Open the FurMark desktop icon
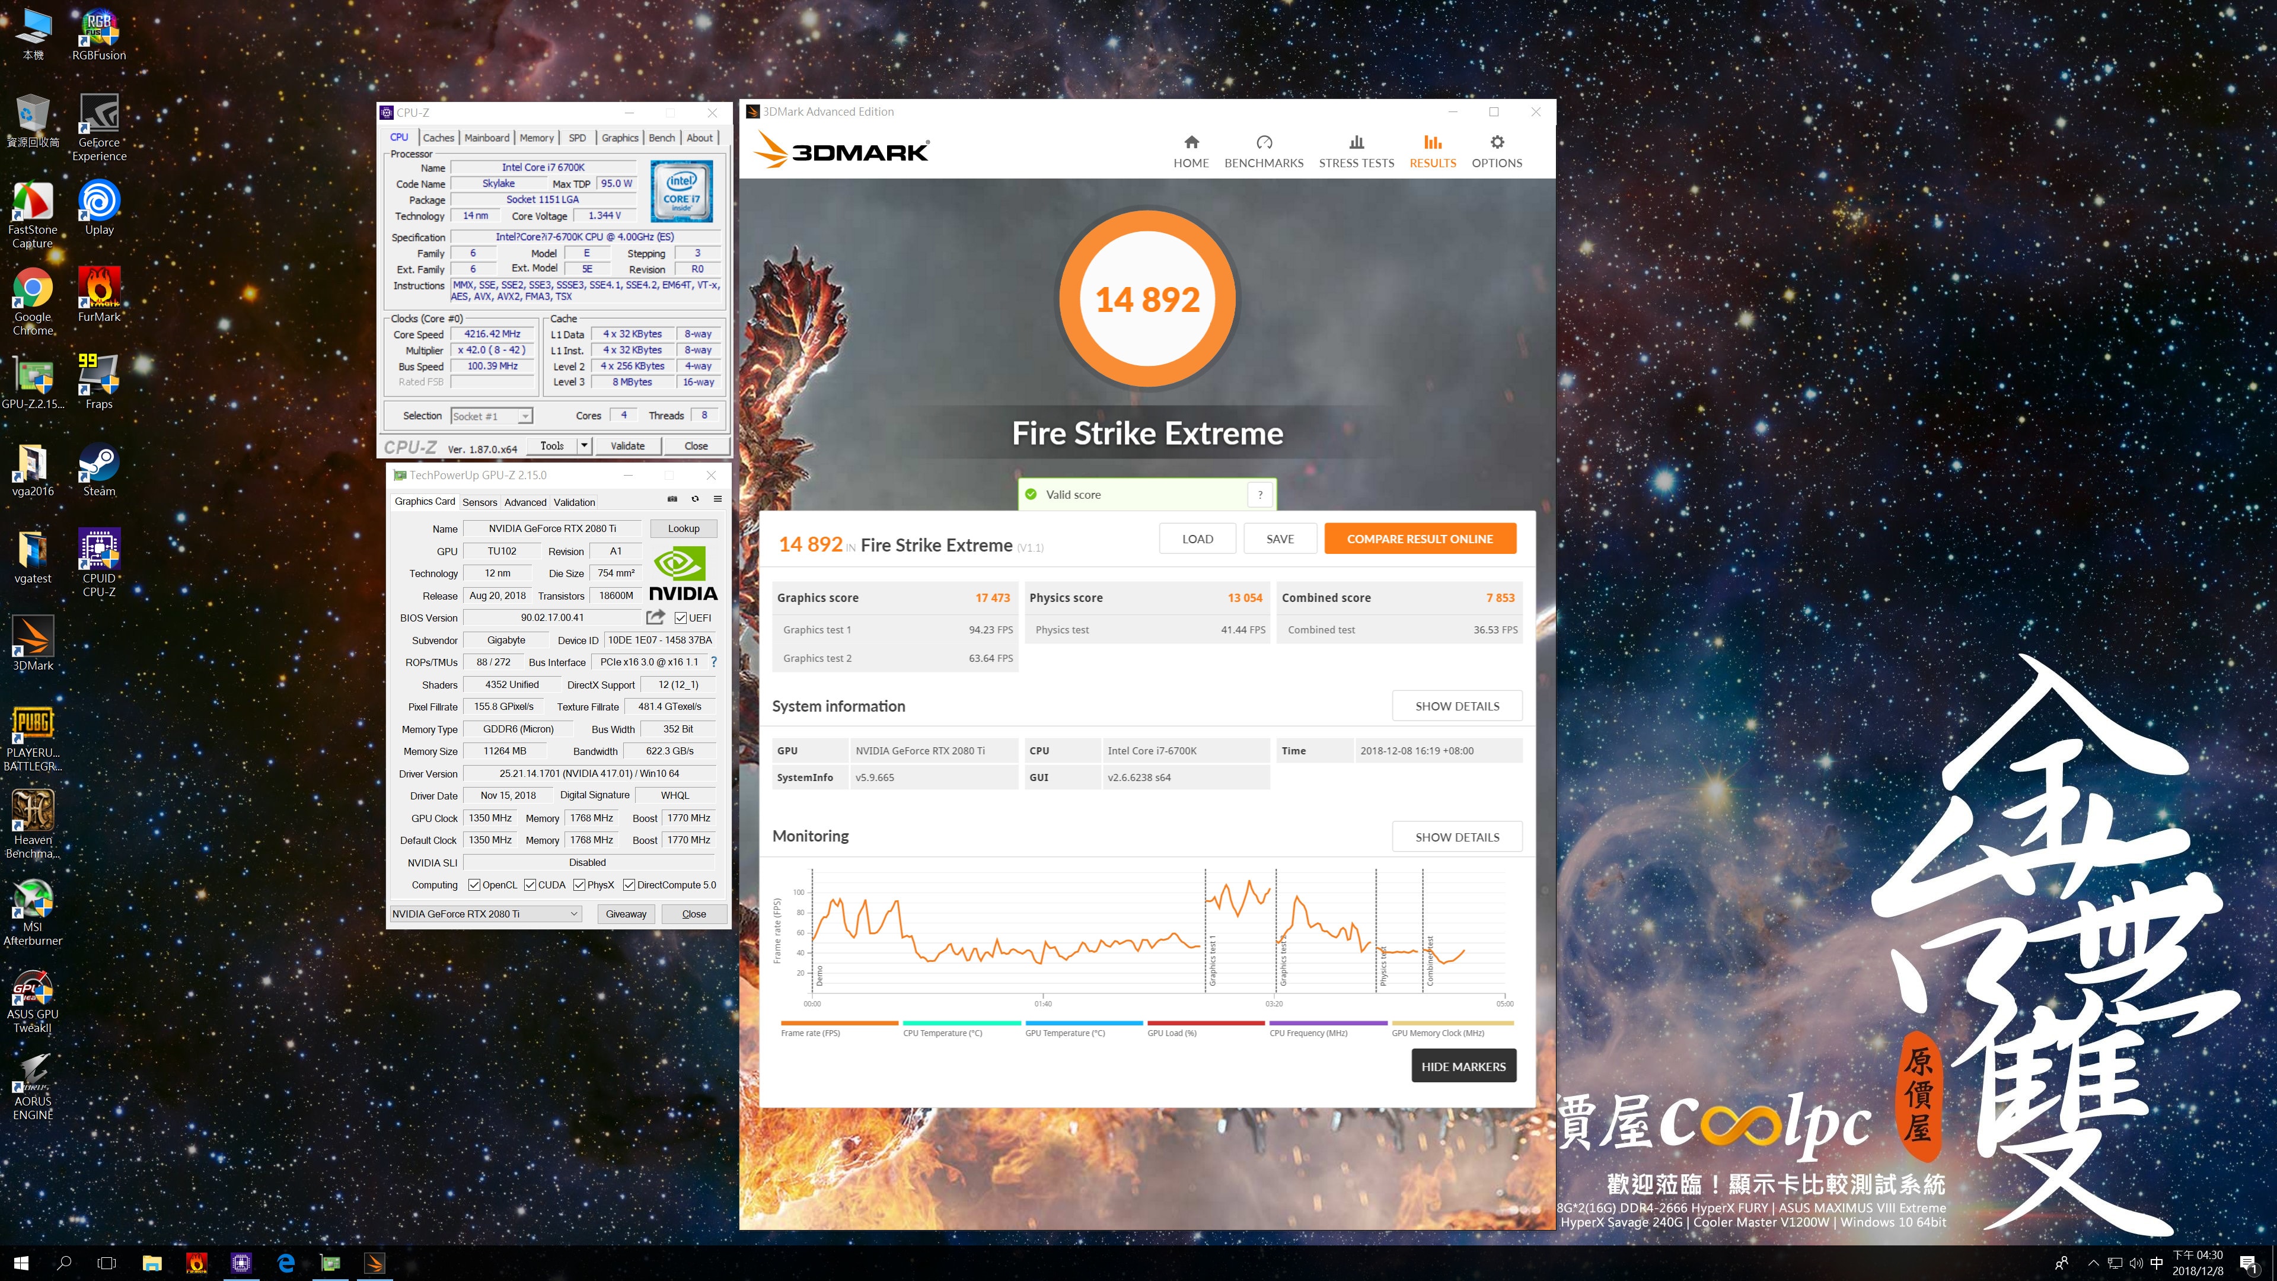 99,295
